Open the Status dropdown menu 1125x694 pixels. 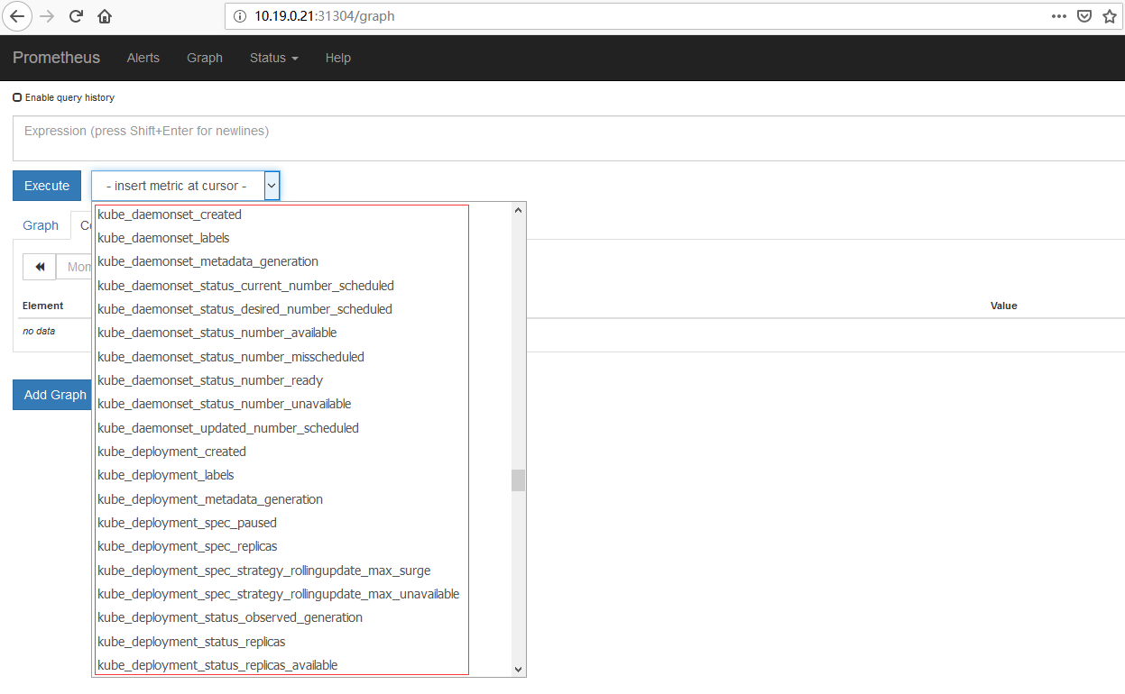tap(273, 58)
